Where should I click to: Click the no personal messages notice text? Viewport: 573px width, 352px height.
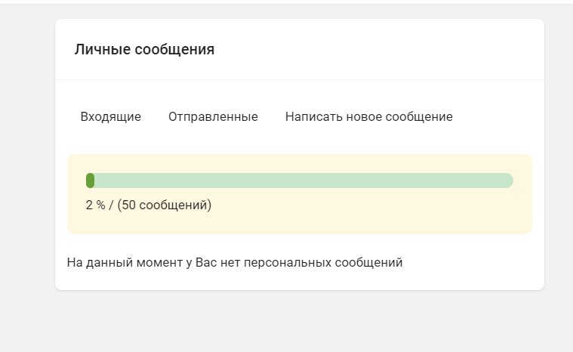(235, 263)
